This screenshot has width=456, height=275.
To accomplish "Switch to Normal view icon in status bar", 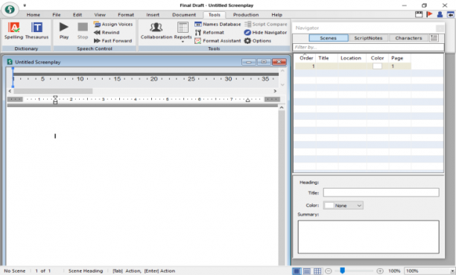I will pos(297,271).
